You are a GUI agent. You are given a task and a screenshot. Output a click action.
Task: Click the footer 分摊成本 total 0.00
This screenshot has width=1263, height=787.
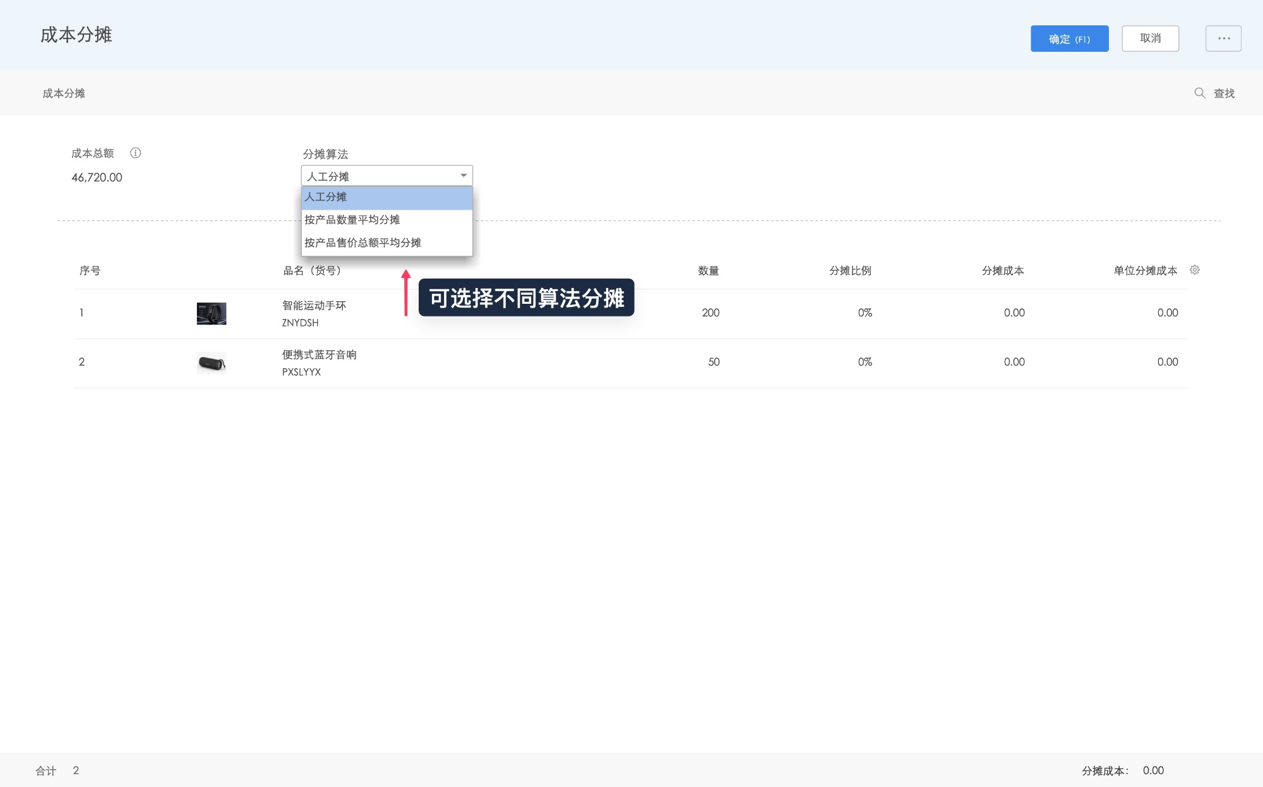1153,771
